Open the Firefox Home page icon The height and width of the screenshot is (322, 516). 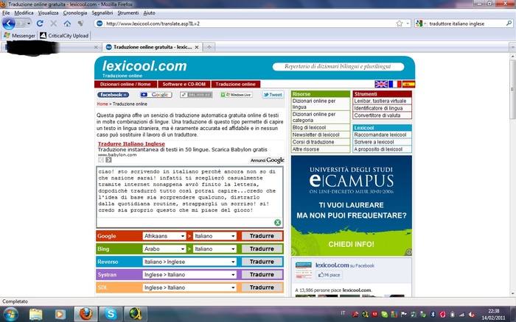pos(67,24)
